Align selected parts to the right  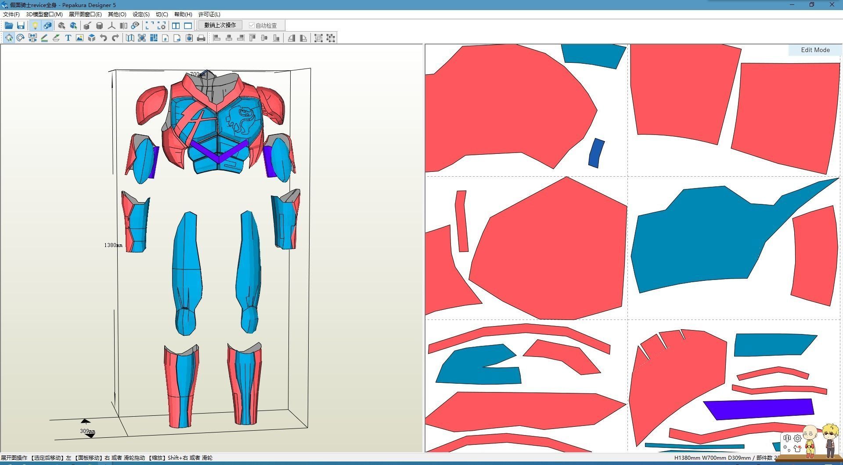pos(241,38)
